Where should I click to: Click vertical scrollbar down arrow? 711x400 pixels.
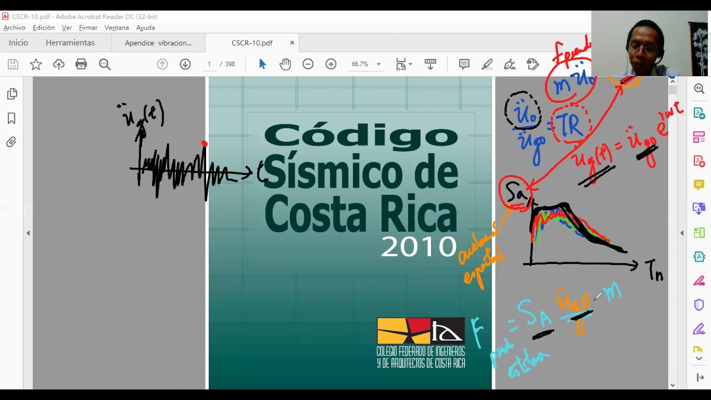tap(673, 385)
